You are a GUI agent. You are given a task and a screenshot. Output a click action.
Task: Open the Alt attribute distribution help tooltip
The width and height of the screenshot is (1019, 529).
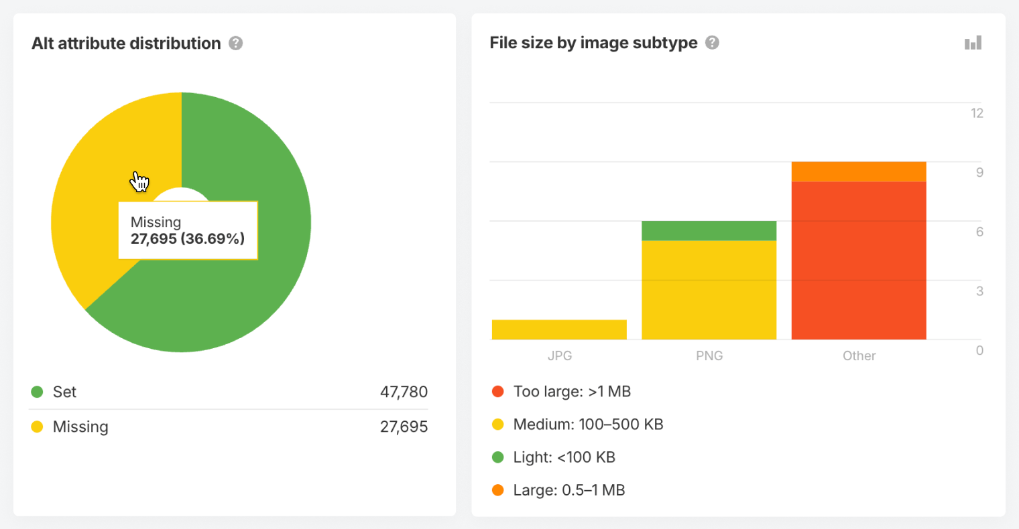click(x=235, y=43)
